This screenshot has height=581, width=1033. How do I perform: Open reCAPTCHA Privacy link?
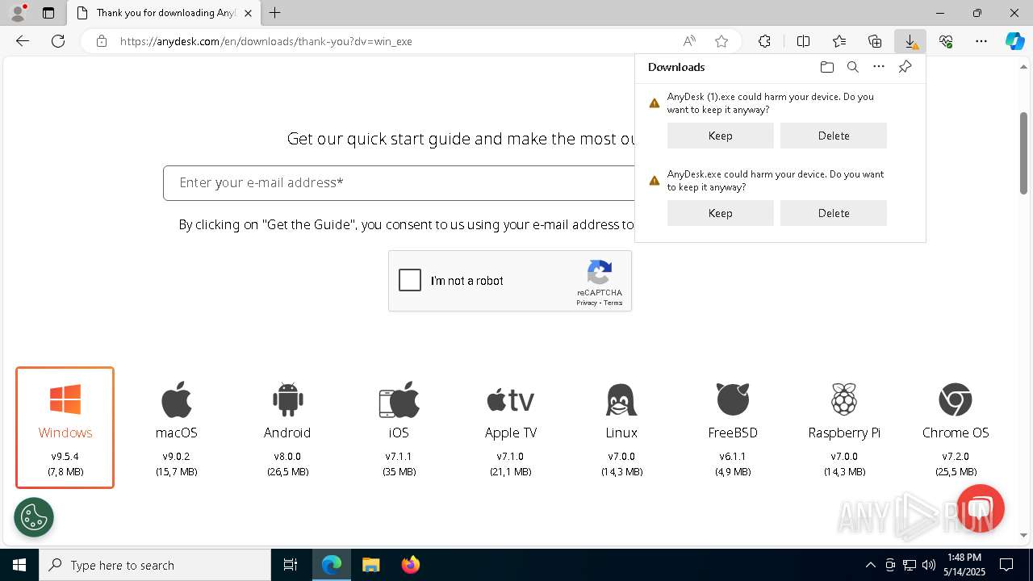586,303
